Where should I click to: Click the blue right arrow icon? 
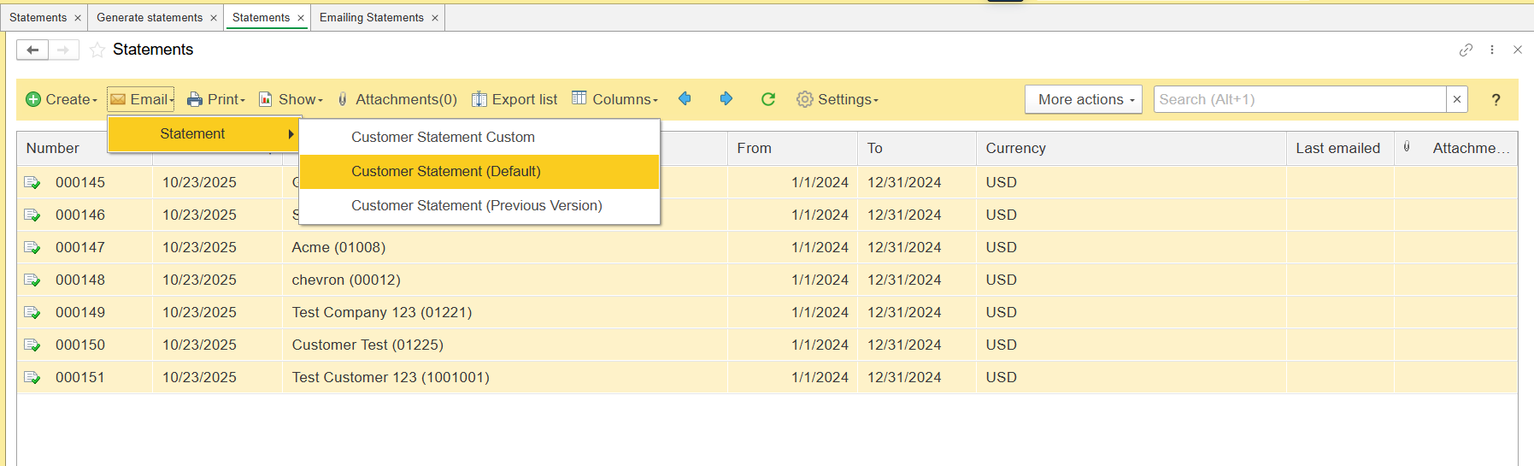click(726, 99)
